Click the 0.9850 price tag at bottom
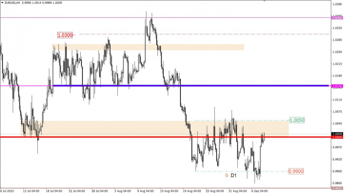The width and height of the screenshot is (344, 193). (337, 188)
